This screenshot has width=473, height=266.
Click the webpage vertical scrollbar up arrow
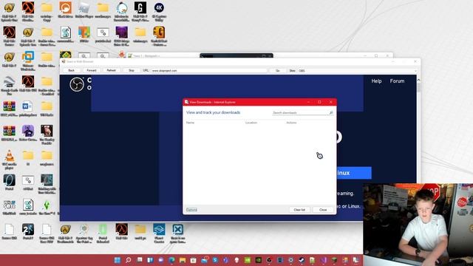tap(418, 80)
